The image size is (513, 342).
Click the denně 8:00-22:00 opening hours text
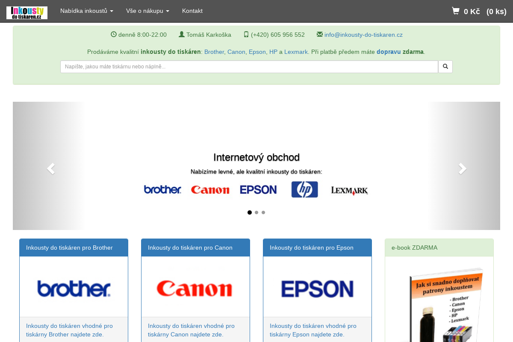(142, 35)
